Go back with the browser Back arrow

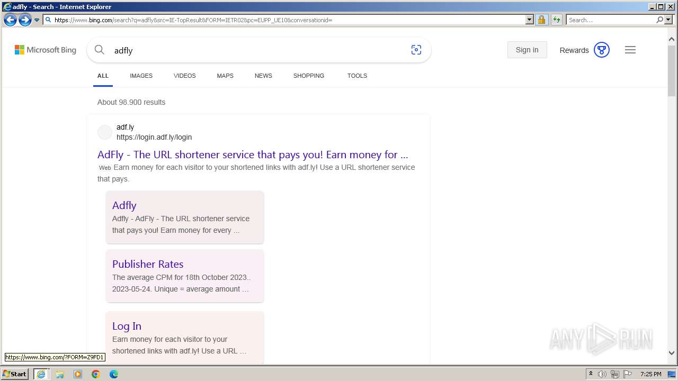(x=10, y=20)
